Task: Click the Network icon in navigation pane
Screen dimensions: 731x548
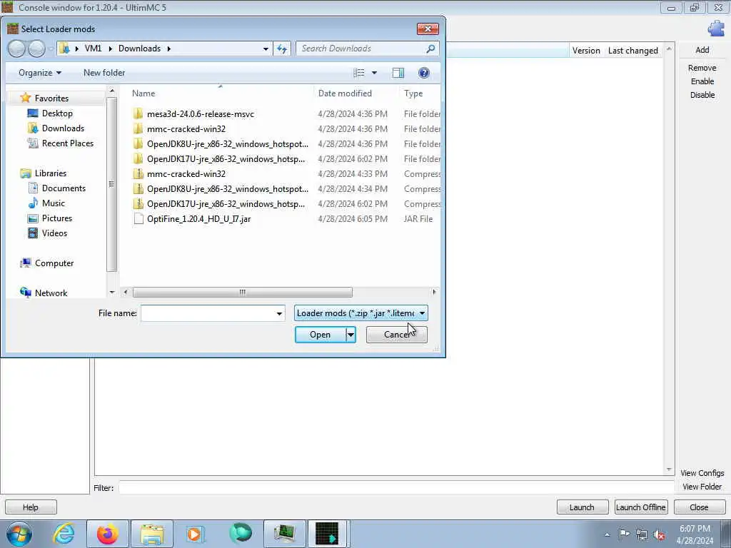Action: (x=26, y=293)
